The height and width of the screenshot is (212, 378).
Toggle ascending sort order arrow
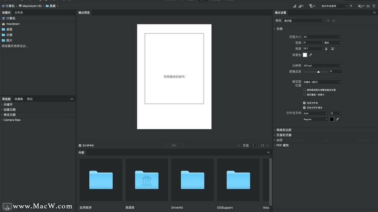point(351,6)
